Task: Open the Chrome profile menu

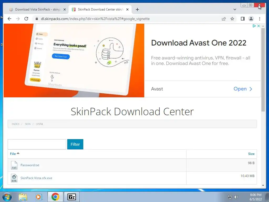Action: [x=251, y=19]
